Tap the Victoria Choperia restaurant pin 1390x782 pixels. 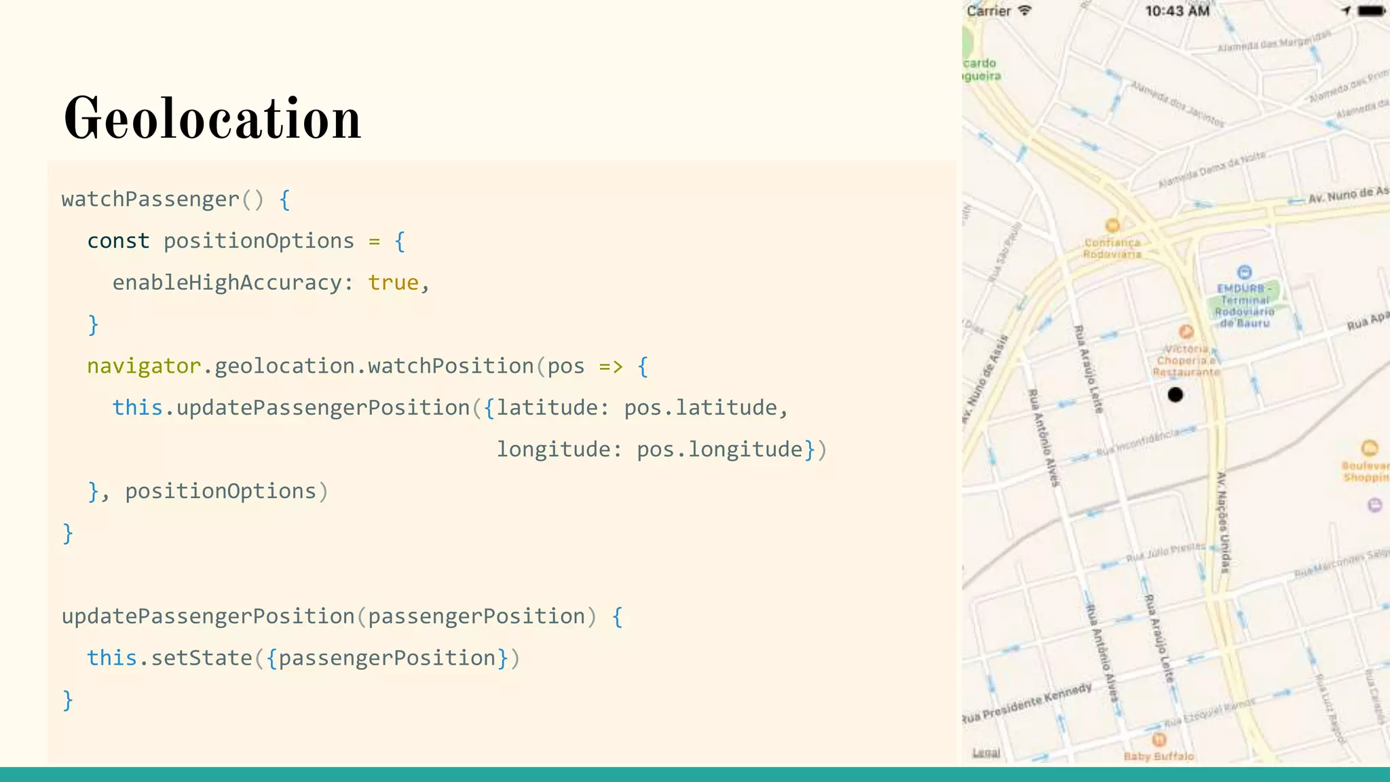(x=1186, y=331)
